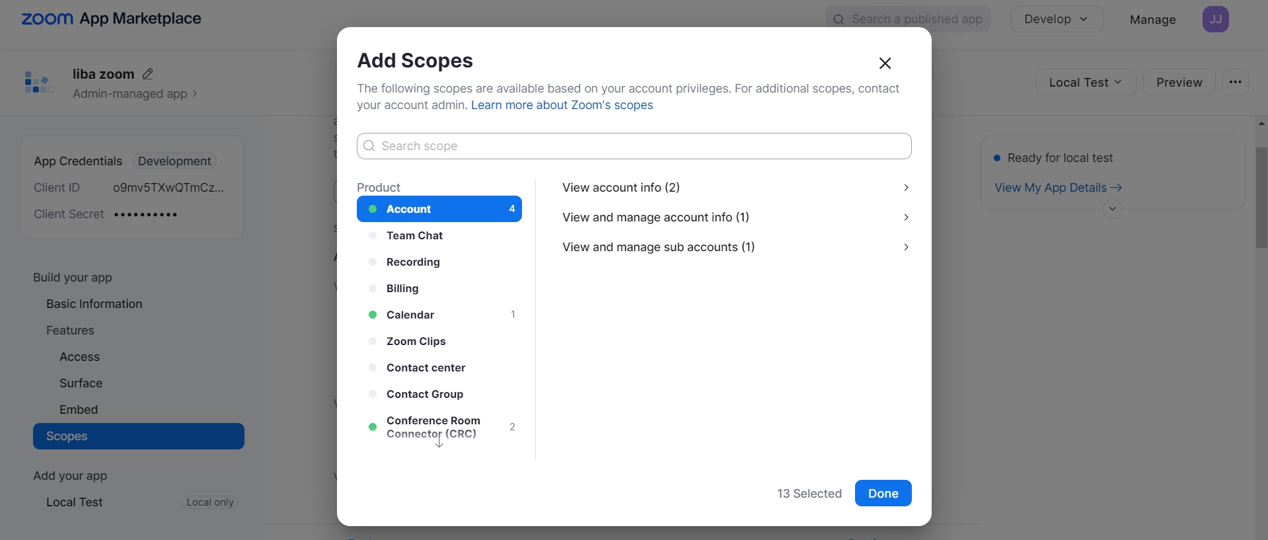1268x540 pixels.
Task: Click the Client ID value o9mv5TXwQTmCz...
Action: click(168, 188)
